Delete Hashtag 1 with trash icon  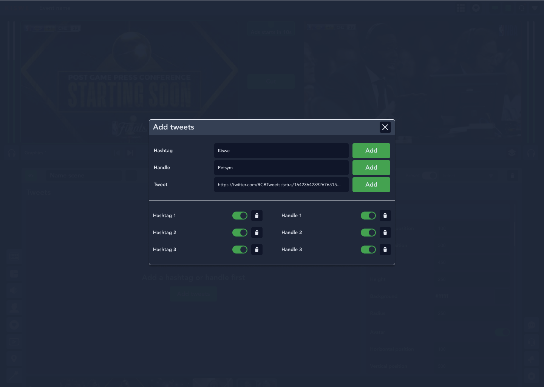click(257, 216)
